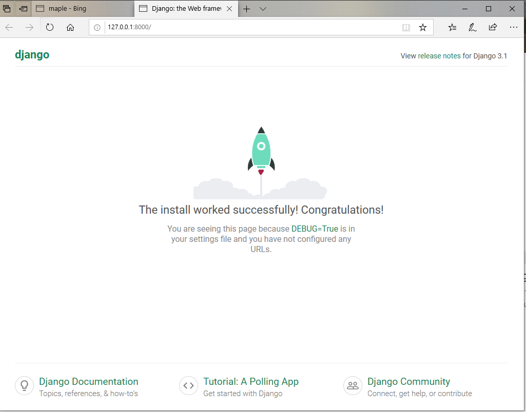Set these tabs aside icon
Viewport: 526px width, 412px height.
click(23, 9)
